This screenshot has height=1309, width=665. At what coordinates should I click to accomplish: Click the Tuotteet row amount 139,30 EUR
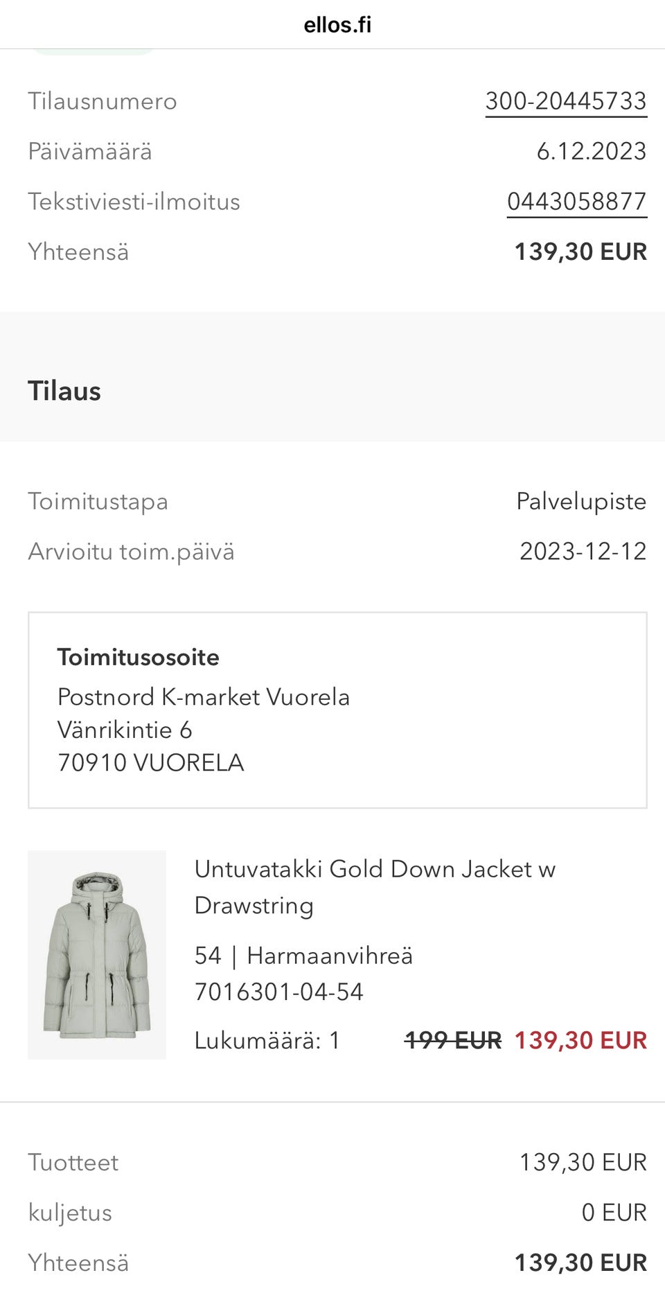[583, 1162]
